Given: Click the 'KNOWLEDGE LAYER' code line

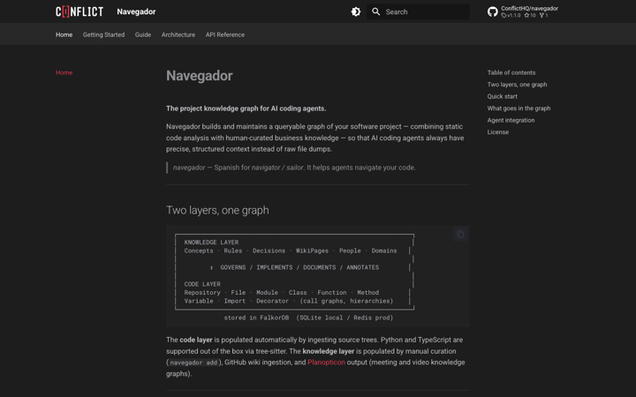Looking at the screenshot, I should pos(211,243).
